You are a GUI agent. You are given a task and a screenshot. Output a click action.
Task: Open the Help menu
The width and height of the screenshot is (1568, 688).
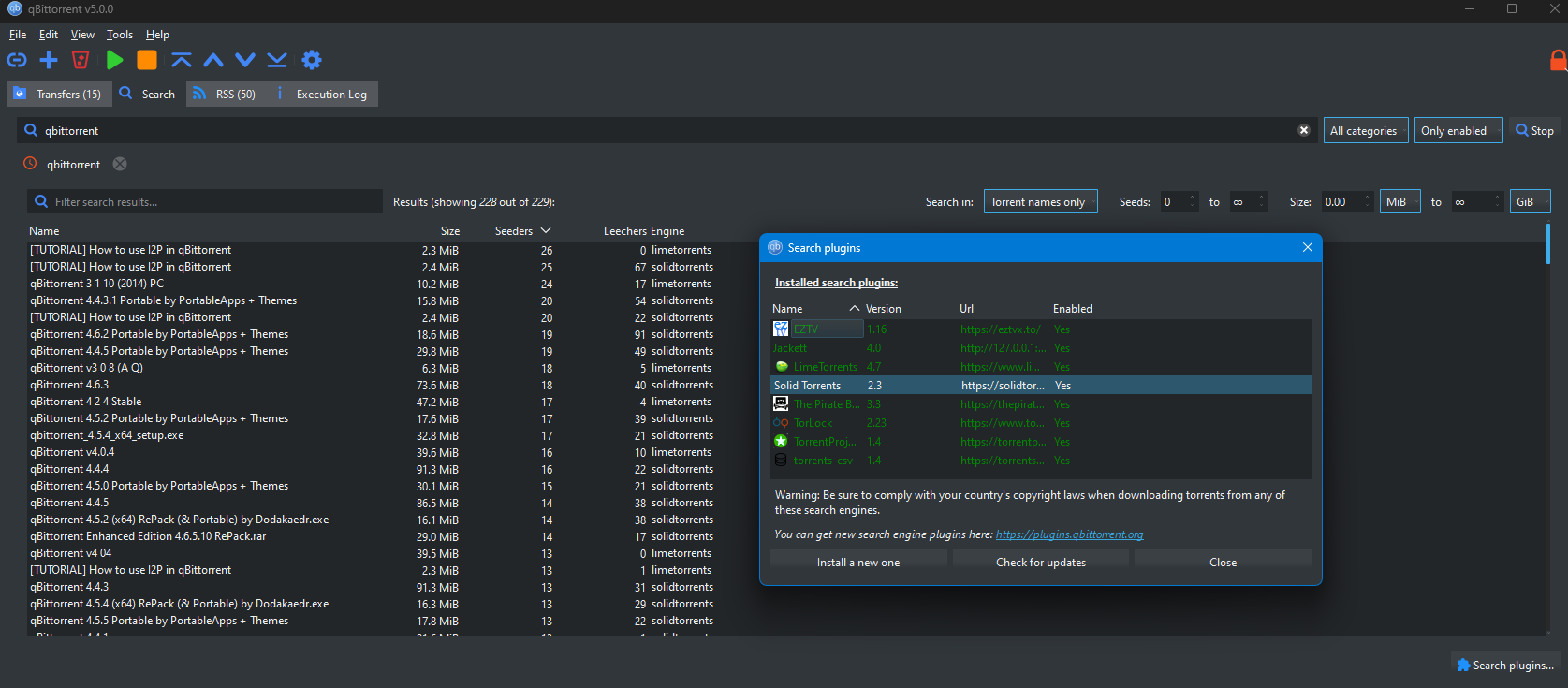tap(157, 35)
